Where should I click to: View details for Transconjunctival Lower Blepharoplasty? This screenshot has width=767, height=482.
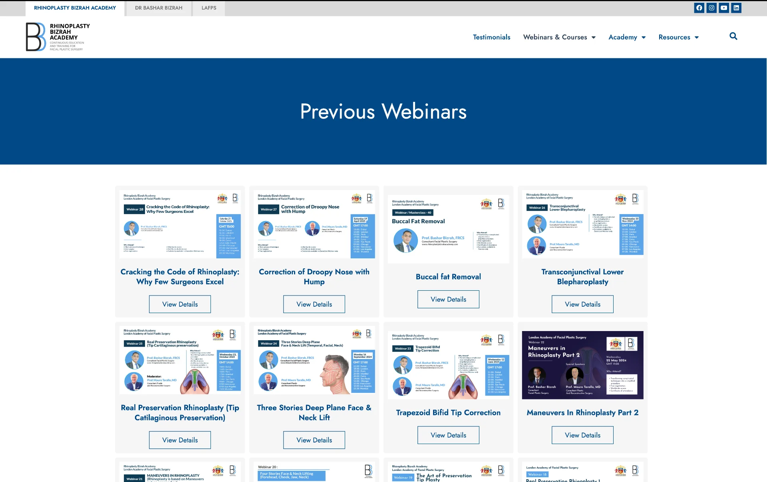point(582,304)
